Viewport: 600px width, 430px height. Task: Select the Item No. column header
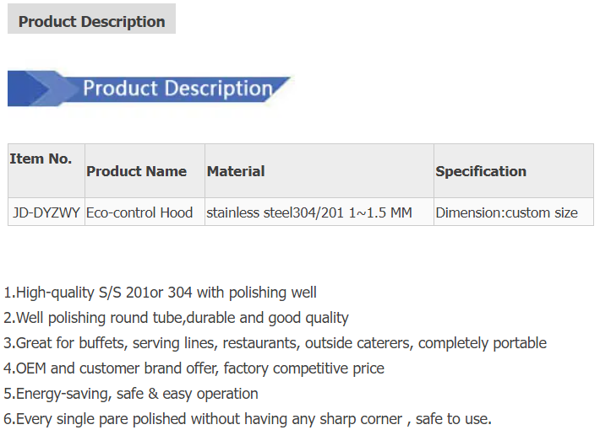coord(46,170)
